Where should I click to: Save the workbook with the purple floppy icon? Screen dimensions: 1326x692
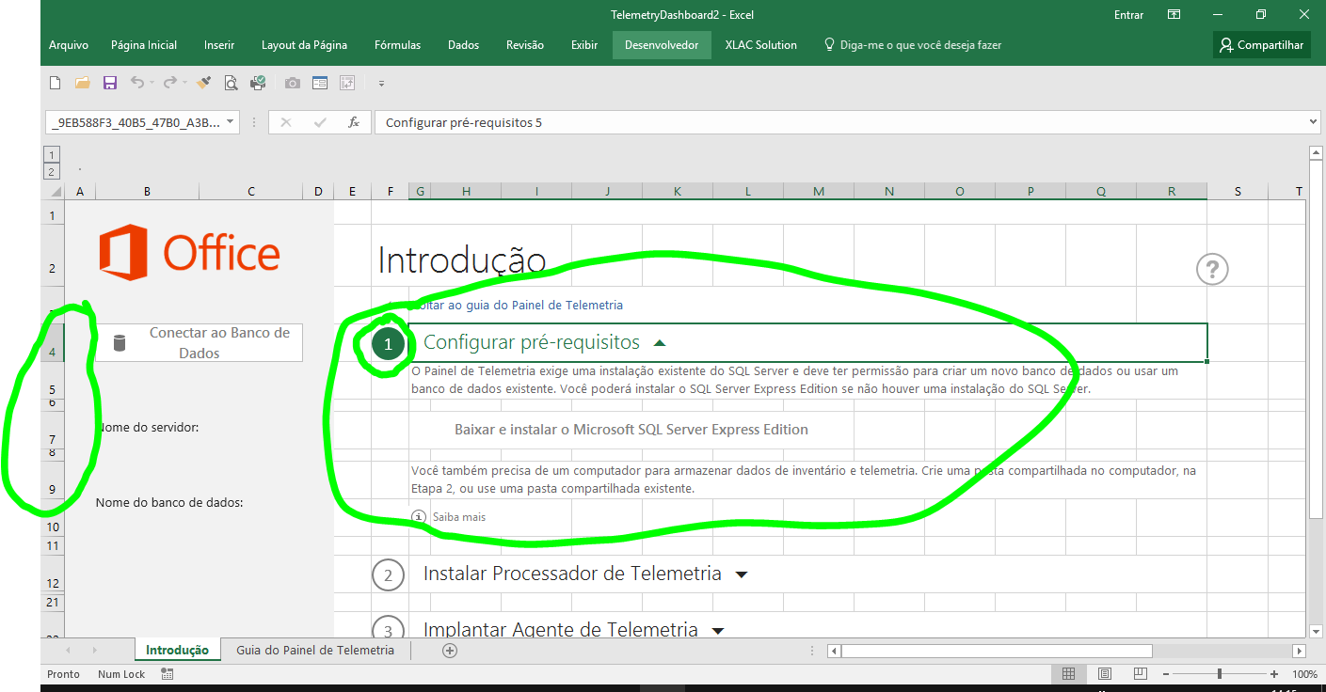tap(109, 83)
